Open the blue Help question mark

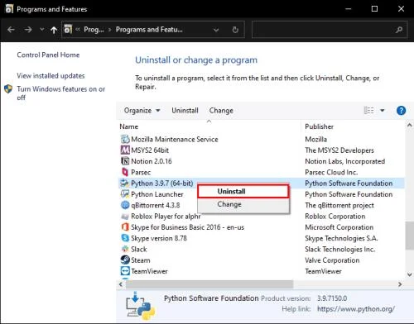(401, 111)
